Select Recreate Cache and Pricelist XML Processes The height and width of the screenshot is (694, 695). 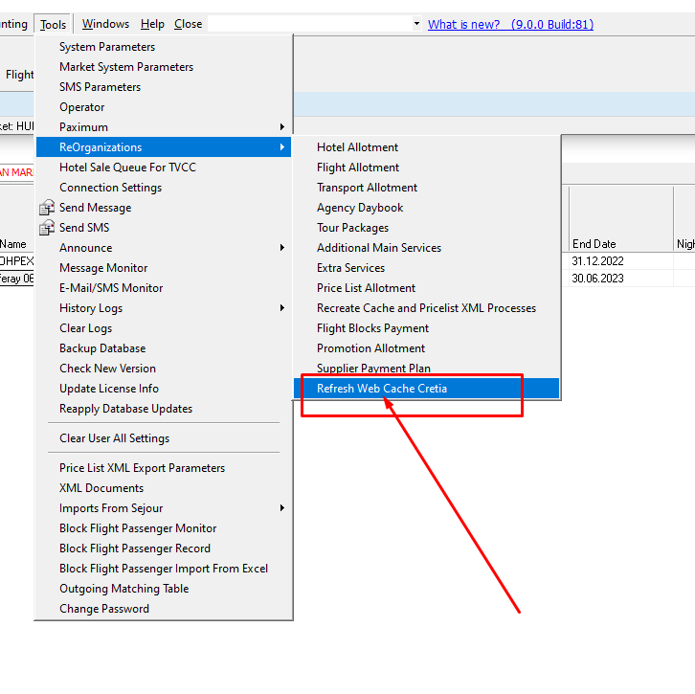426,308
